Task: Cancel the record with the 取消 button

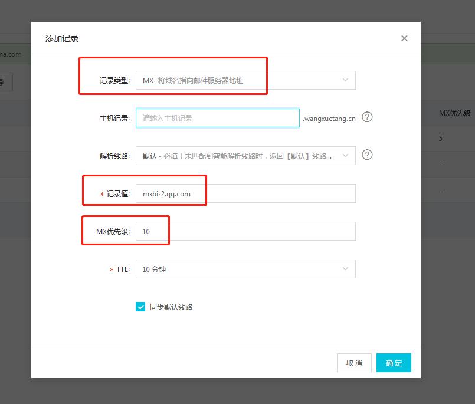Action: (x=354, y=363)
